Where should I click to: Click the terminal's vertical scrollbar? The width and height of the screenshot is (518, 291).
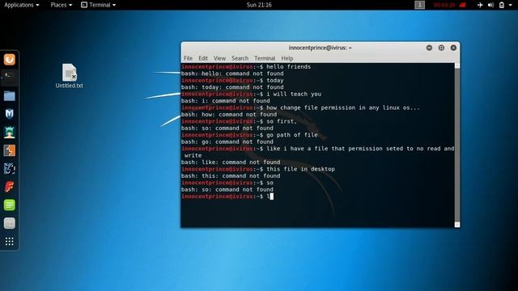(457, 145)
